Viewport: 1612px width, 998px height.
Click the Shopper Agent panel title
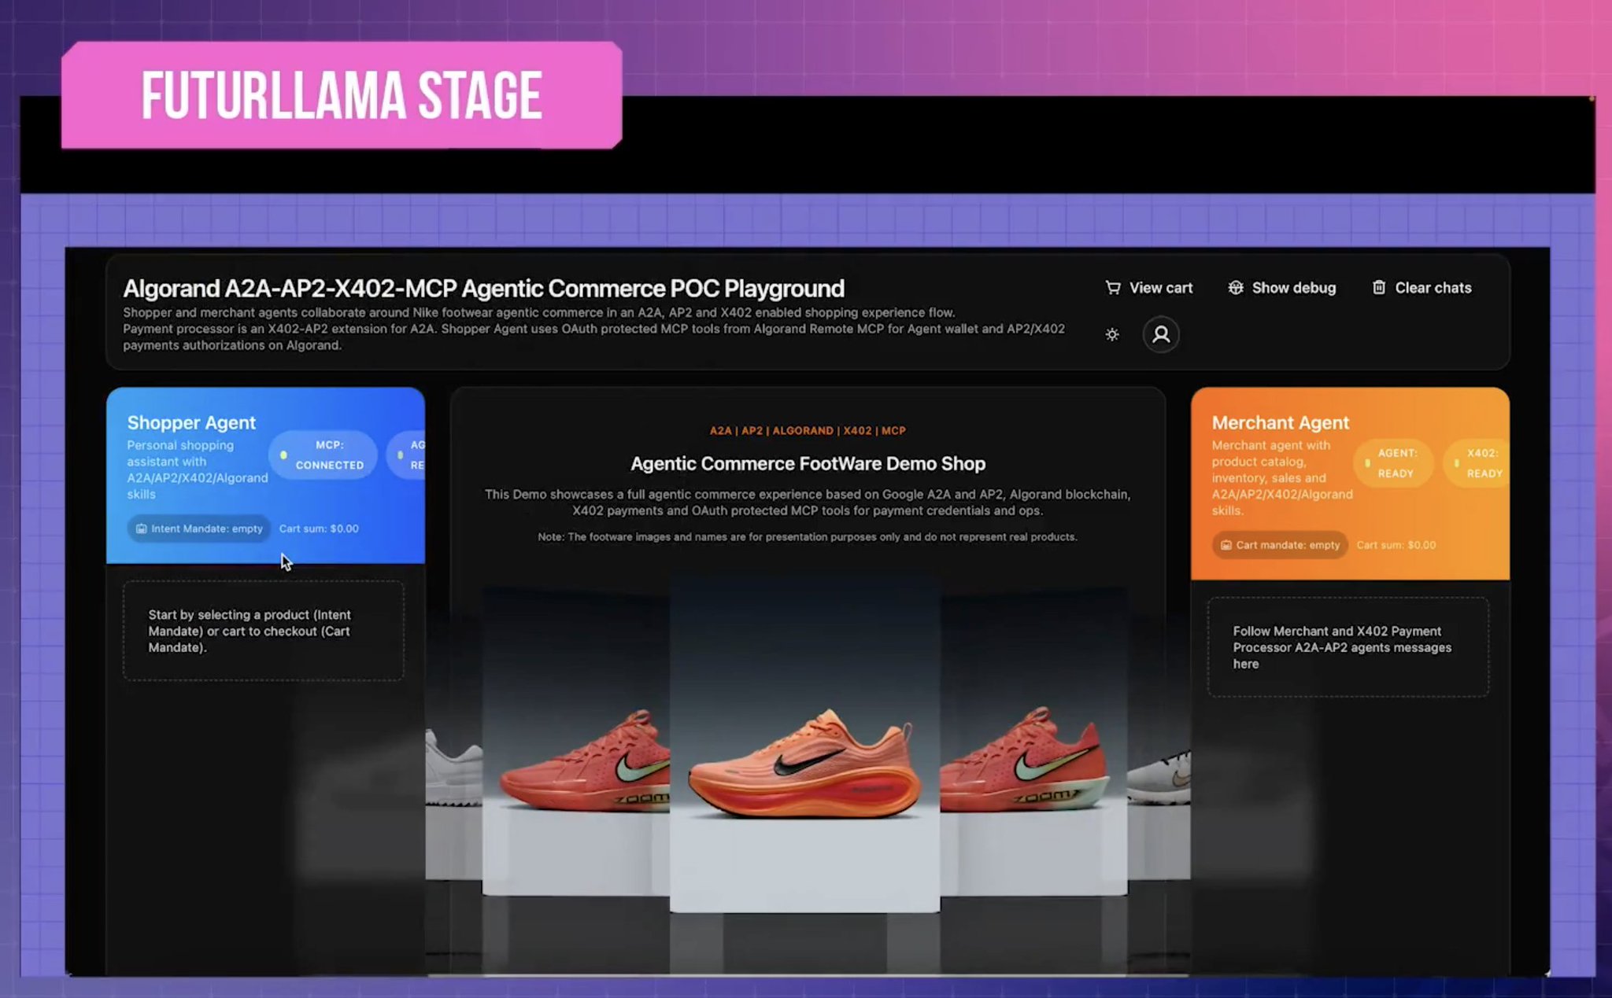(x=191, y=422)
